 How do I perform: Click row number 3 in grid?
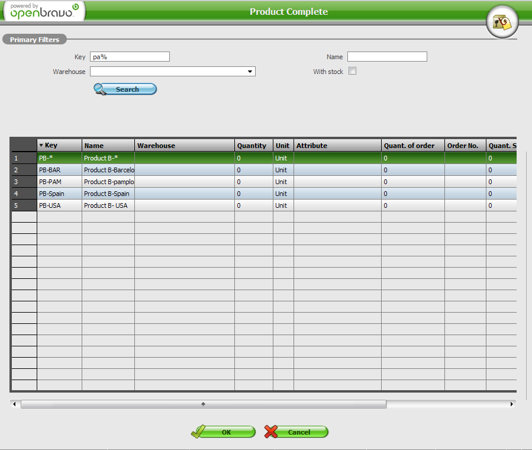point(24,182)
